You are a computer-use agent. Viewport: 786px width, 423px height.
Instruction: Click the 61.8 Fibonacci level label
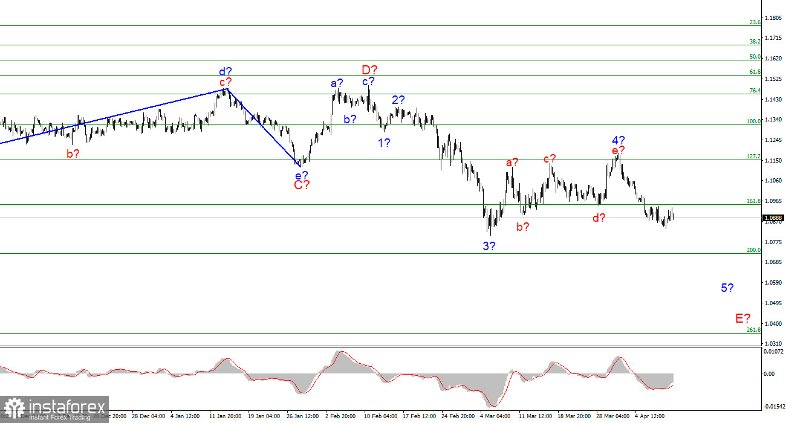pyautogui.click(x=755, y=72)
